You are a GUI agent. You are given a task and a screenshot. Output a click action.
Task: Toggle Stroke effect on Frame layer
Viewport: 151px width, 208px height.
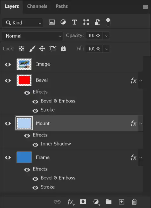pos(35,188)
